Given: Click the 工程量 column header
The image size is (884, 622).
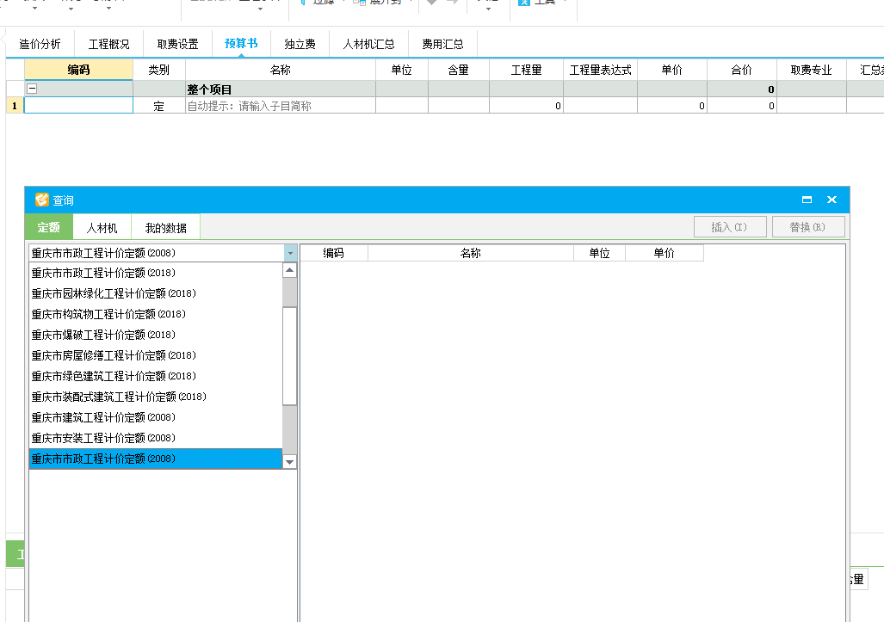Looking at the screenshot, I should (526, 70).
